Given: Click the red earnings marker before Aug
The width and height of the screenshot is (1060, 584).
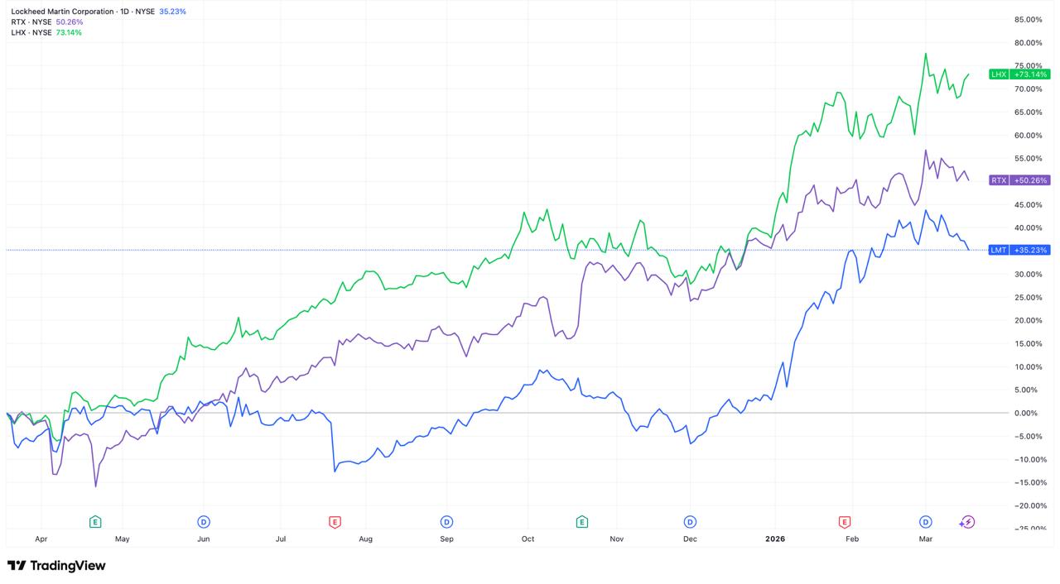Looking at the screenshot, I should 335,521.
